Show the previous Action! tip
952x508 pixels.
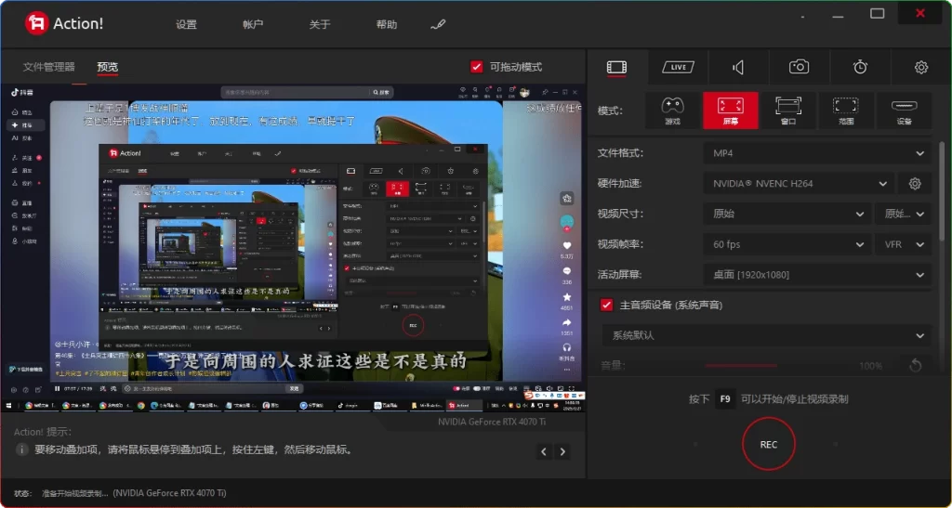pyautogui.click(x=544, y=451)
